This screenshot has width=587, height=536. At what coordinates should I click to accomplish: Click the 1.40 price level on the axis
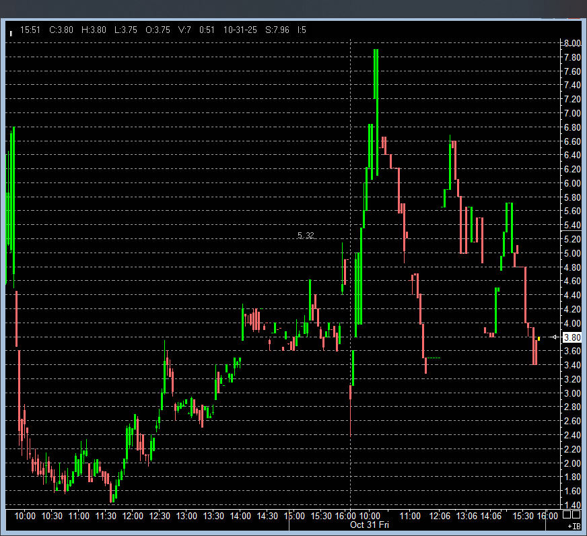point(572,505)
